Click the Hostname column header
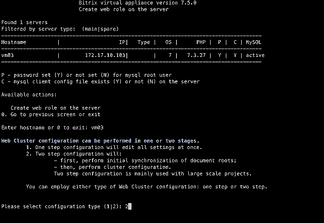The height and width of the screenshot is (223, 324). (13, 42)
